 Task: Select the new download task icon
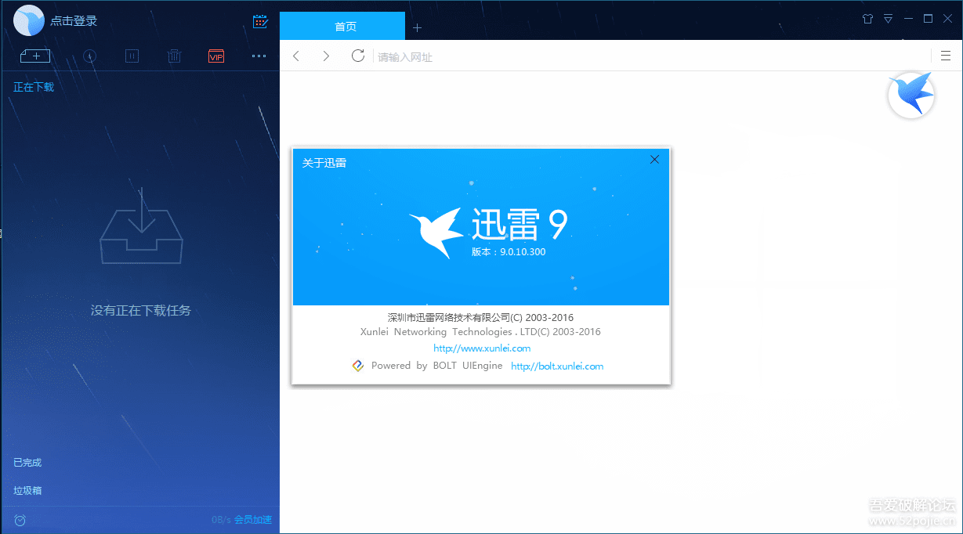(34, 56)
